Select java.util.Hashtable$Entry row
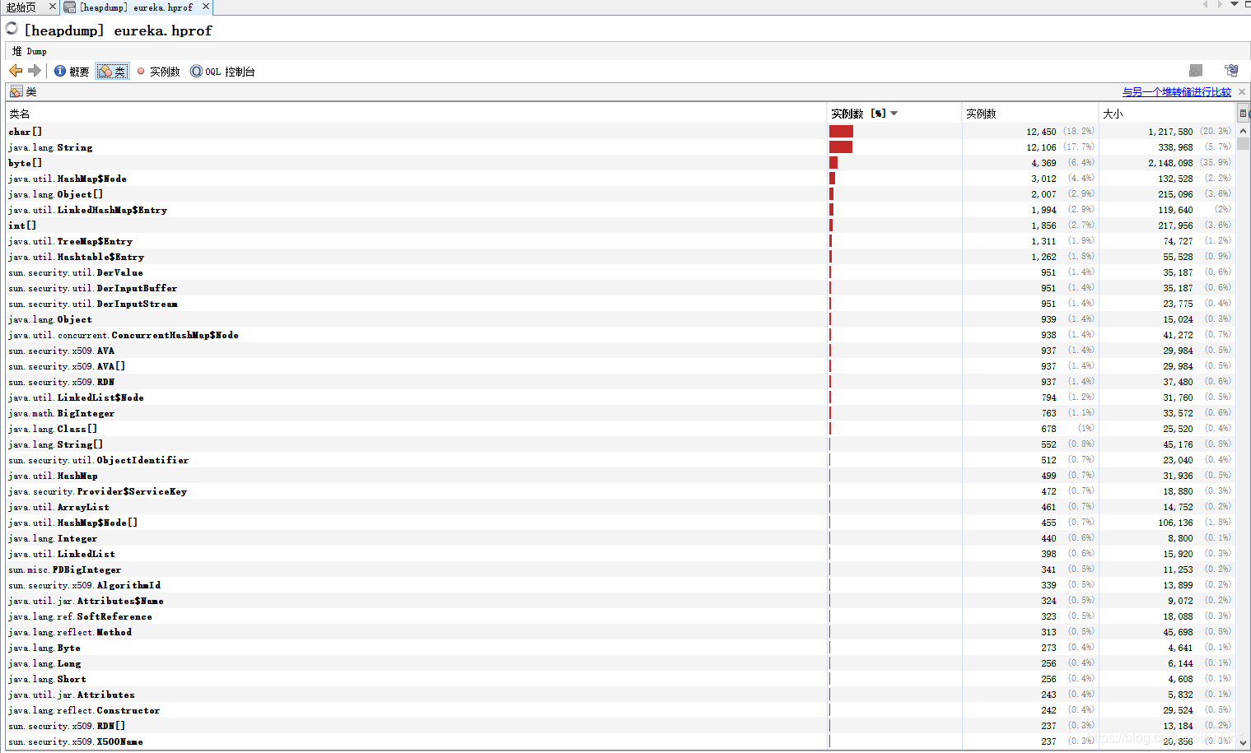 tap(622, 257)
